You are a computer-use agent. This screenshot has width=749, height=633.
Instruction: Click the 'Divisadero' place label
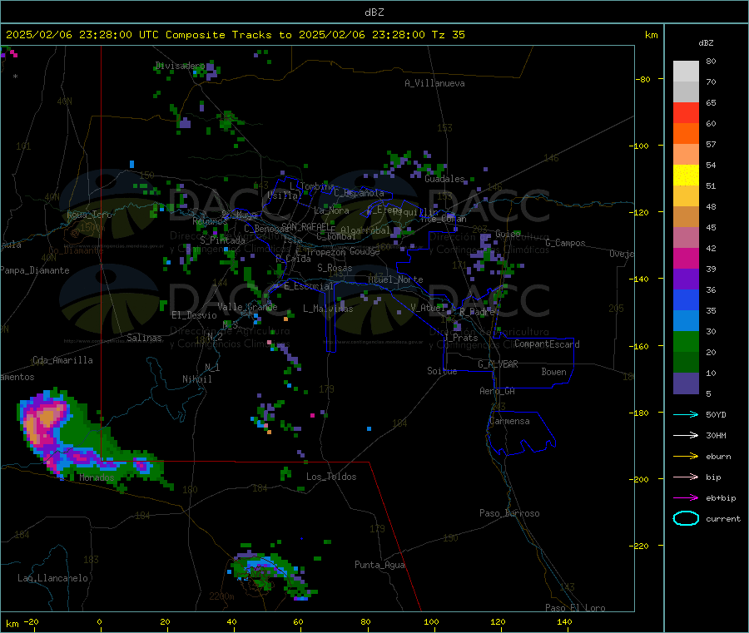coord(180,66)
